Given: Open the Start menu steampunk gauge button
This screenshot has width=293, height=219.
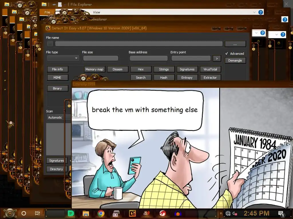Looking at the screenshot, I should point(10,213).
